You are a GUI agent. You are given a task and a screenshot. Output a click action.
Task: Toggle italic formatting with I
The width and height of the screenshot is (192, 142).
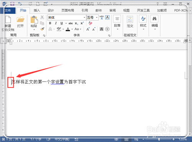tap(56, 23)
